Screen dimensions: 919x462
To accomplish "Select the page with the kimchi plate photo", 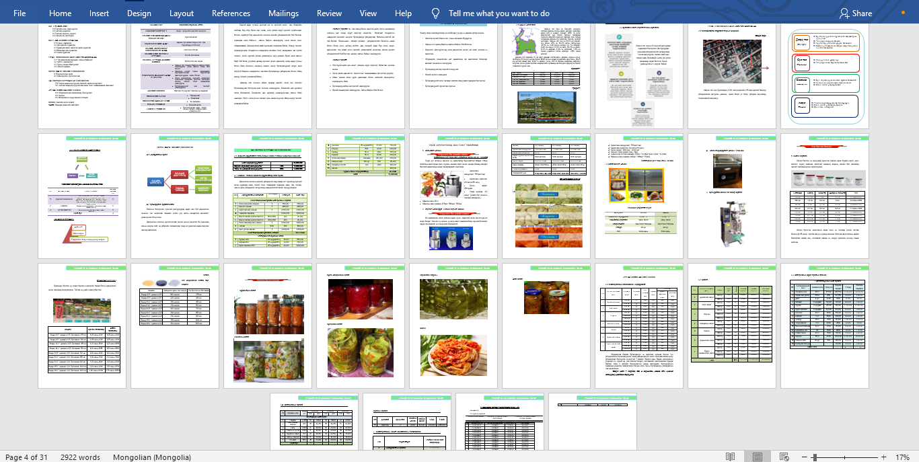I will click(x=453, y=325).
